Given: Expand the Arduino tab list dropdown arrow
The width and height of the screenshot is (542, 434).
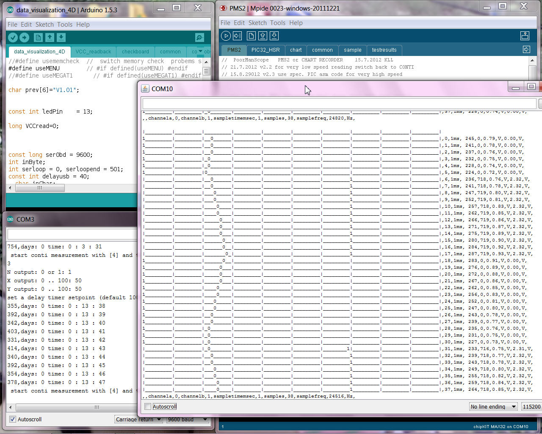Looking at the screenshot, I should pos(200,51).
